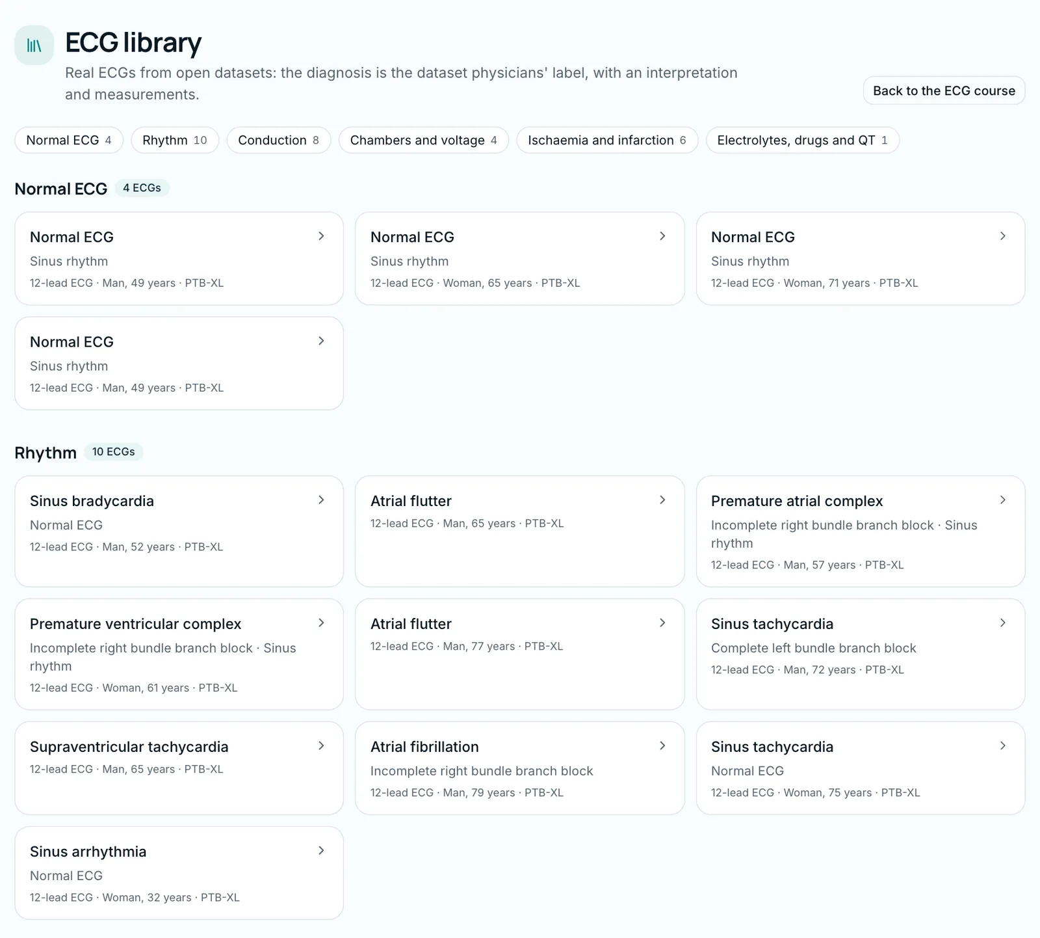Viewport: 1040px width, 938px height.
Task: Click chevron on Atrial flutter Man 77 years card
Action: click(662, 623)
